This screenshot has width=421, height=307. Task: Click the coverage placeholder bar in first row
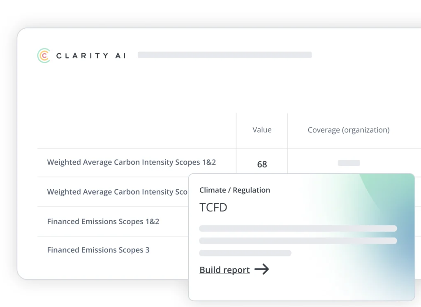pos(349,163)
